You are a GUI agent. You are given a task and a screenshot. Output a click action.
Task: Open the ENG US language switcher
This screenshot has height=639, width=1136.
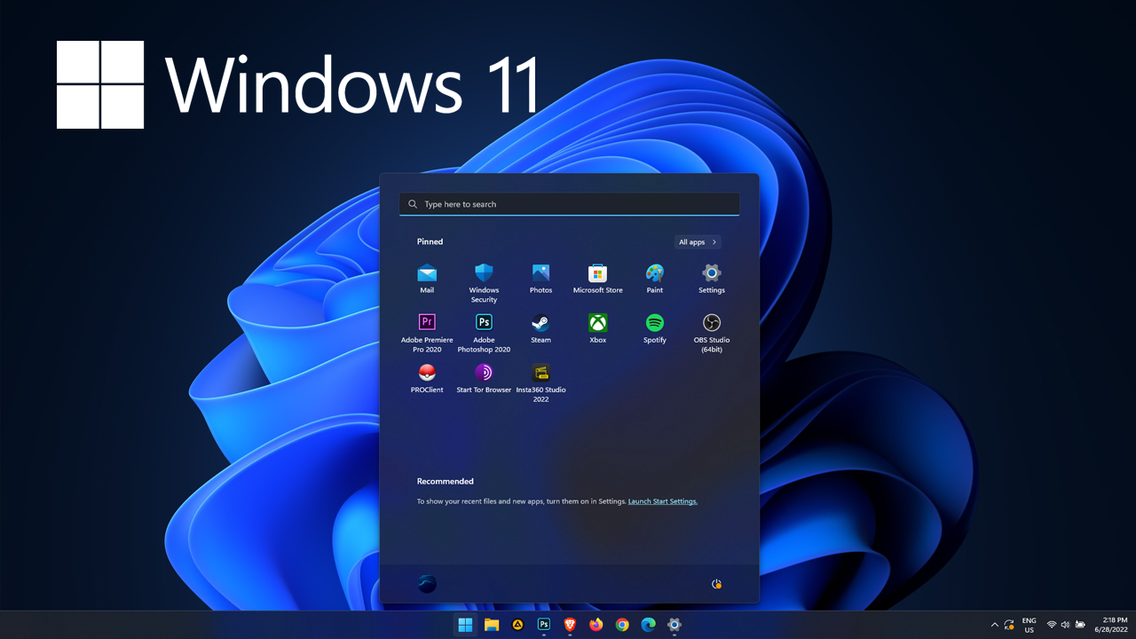pyautogui.click(x=1029, y=625)
